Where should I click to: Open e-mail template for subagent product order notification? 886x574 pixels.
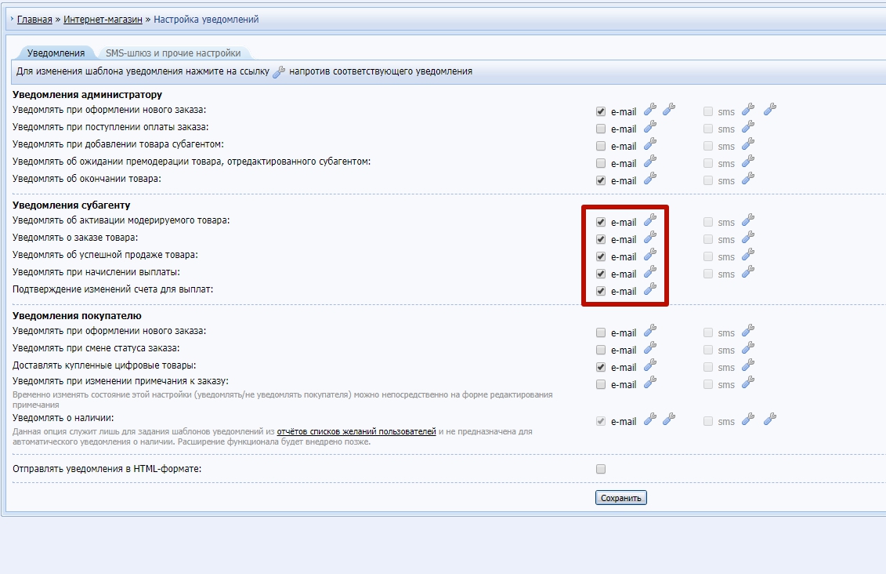649,238
